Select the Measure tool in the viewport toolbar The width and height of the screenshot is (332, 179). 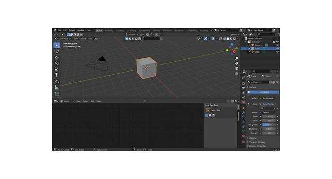coord(56,88)
